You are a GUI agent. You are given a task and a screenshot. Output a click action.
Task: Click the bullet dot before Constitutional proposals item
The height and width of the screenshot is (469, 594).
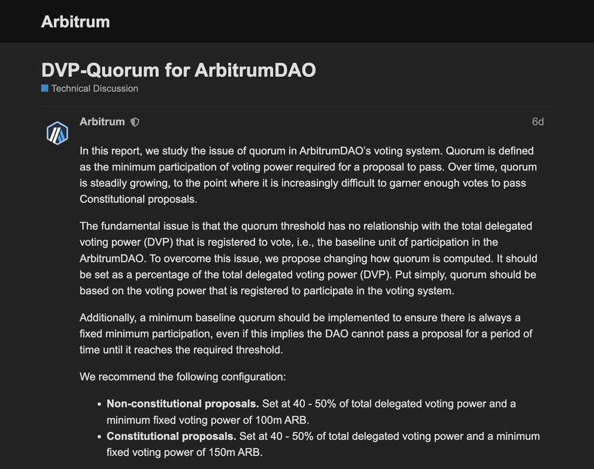[99, 437]
